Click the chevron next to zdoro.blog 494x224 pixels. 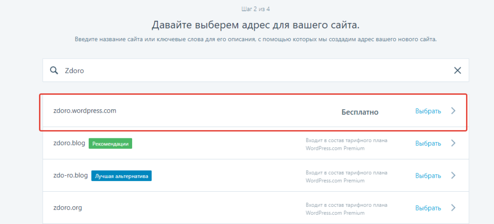453,143
